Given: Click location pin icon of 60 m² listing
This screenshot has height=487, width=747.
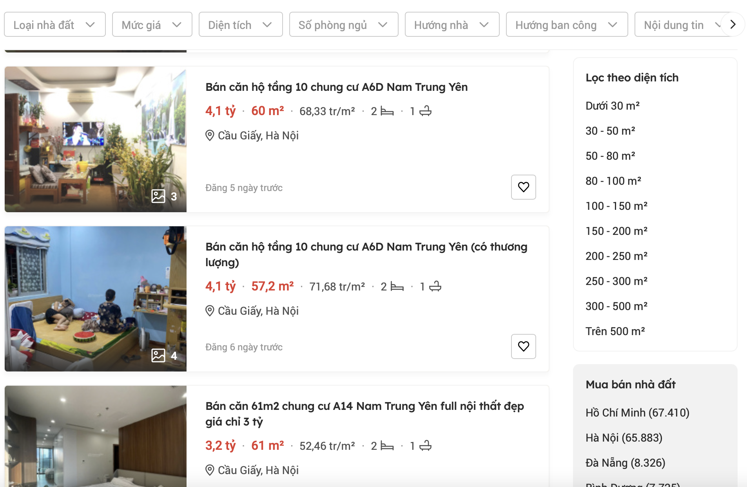Looking at the screenshot, I should pyautogui.click(x=210, y=135).
